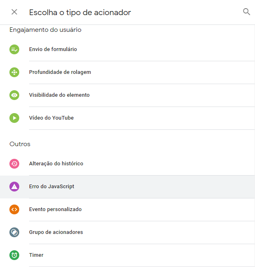255x267 pixels.
Task: Pick Vídeo do YouTube trigger
Action: click(51, 118)
